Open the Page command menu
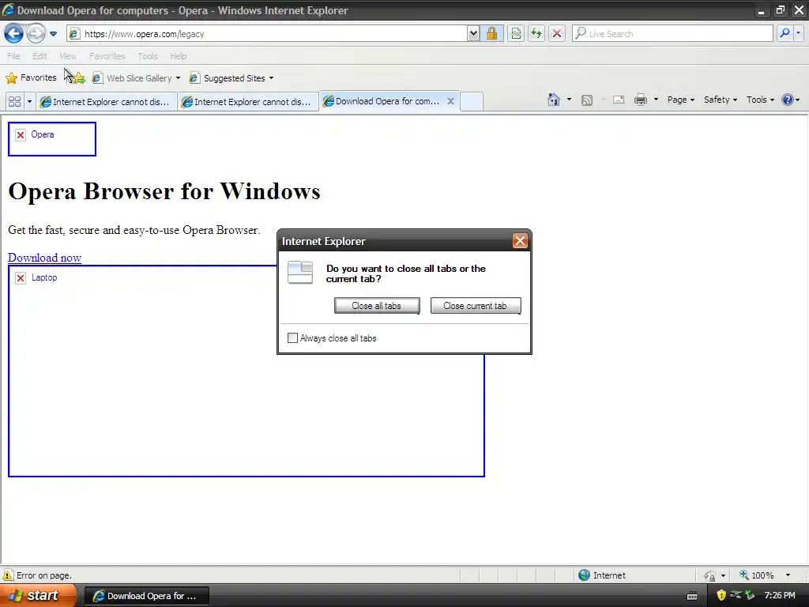809x607 pixels. [x=680, y=100]
